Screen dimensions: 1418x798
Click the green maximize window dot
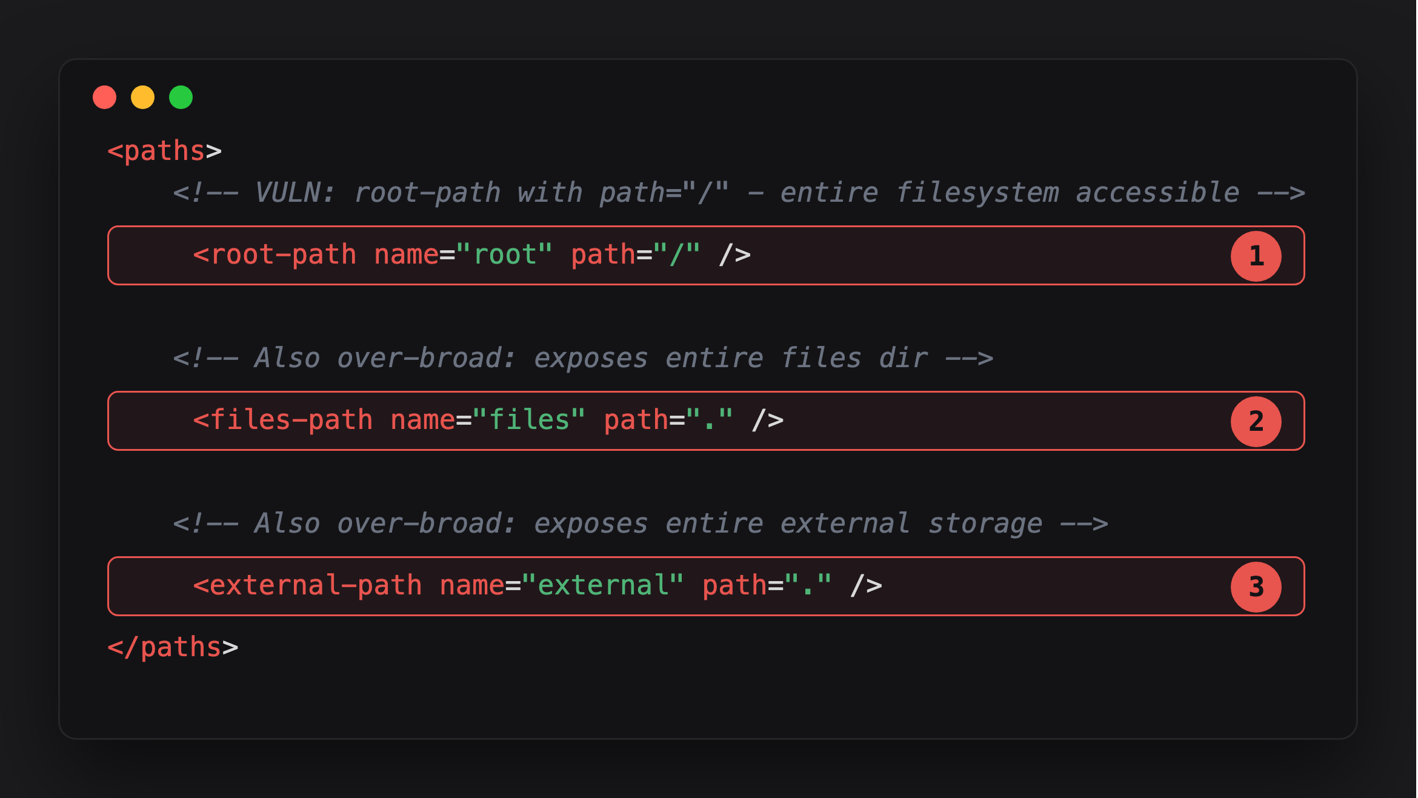click(x=181, y=98)
